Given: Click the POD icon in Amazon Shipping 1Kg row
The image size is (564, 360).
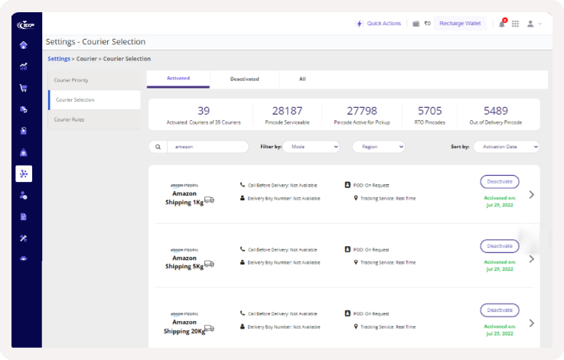Looking at the screenshot, I should click(347, 185).
